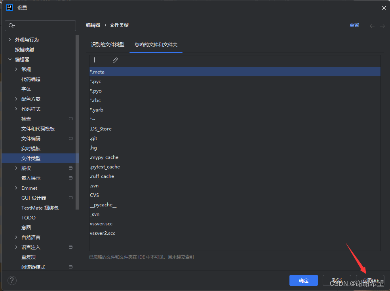The height and width of the screenshot is (291, 390).
Task: Expand the 外观与行为 section
Action: tap(10, 40)
